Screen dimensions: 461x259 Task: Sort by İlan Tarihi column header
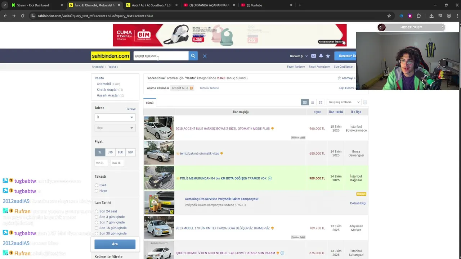pyautogui.click(x=336, y=112)
